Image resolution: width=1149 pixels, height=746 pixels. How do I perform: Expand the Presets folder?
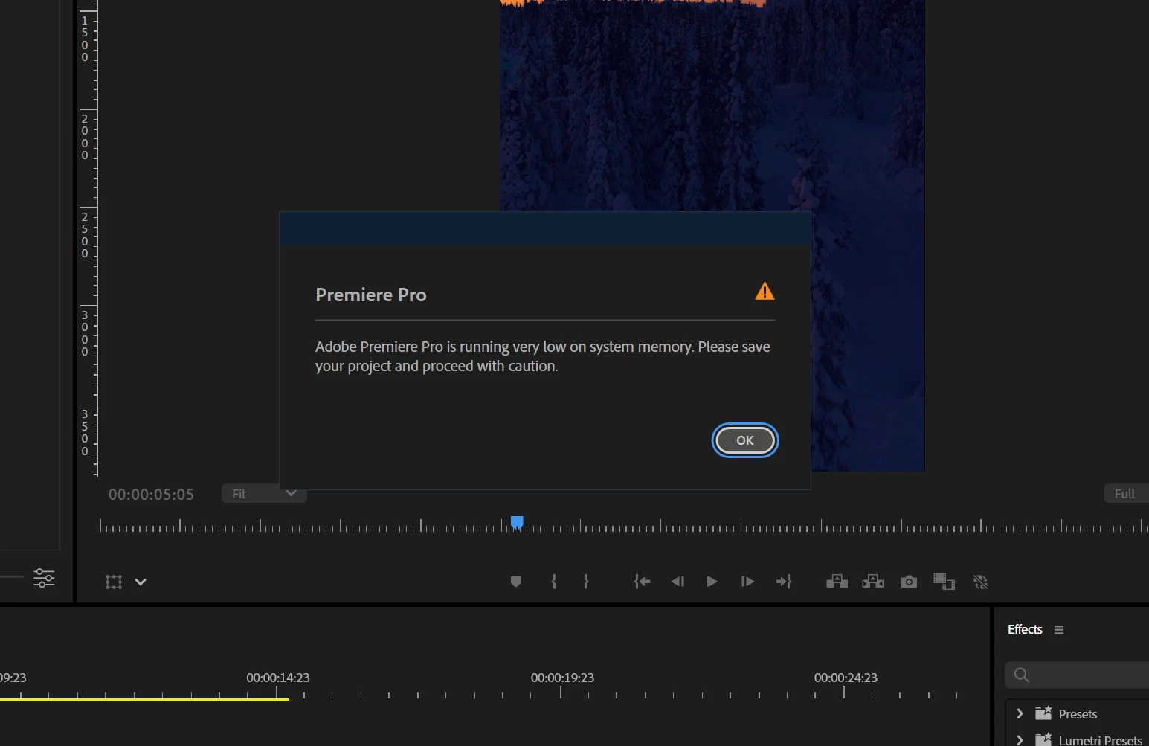point(1020,713)
